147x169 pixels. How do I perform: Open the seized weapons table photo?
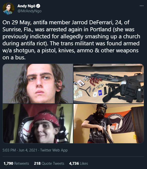tap(108, 84)
